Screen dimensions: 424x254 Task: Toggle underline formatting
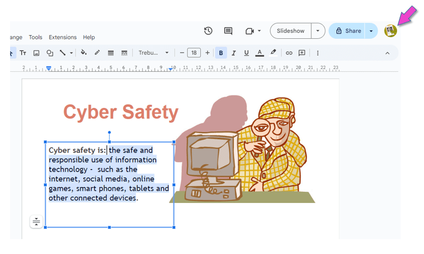[x=247, y=53]
